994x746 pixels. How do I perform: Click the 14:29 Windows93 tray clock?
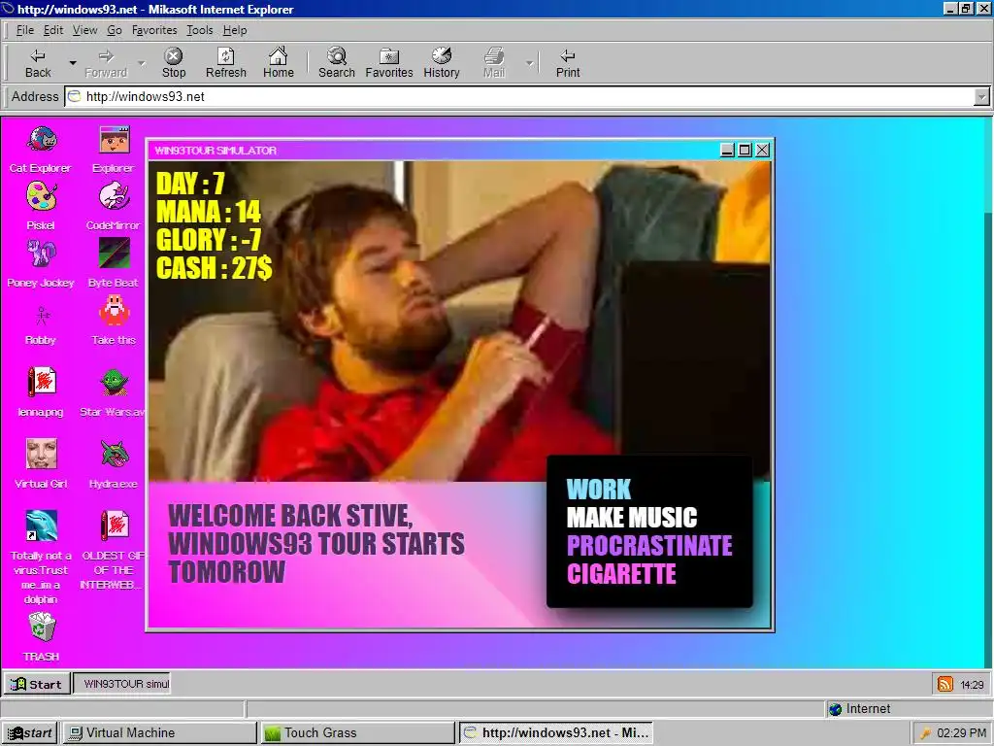(x=972, y=685)
